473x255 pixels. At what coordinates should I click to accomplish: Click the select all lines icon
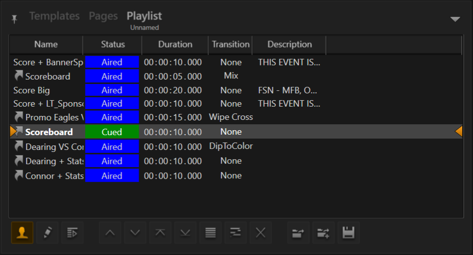point(210,232)
